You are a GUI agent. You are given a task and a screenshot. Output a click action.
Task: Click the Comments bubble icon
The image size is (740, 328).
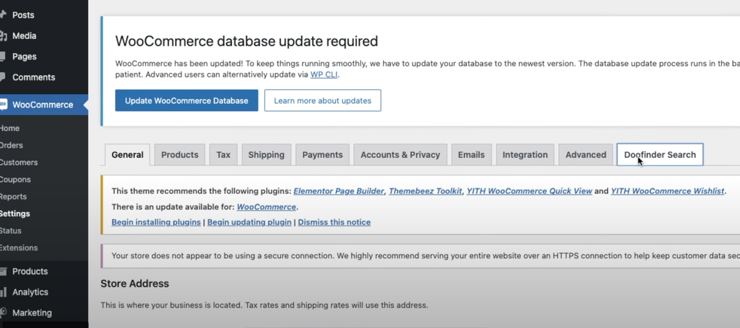click(3, 77)
